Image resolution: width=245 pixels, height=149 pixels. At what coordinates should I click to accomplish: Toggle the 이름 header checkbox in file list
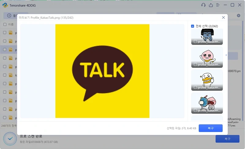(x=5, y=24)
